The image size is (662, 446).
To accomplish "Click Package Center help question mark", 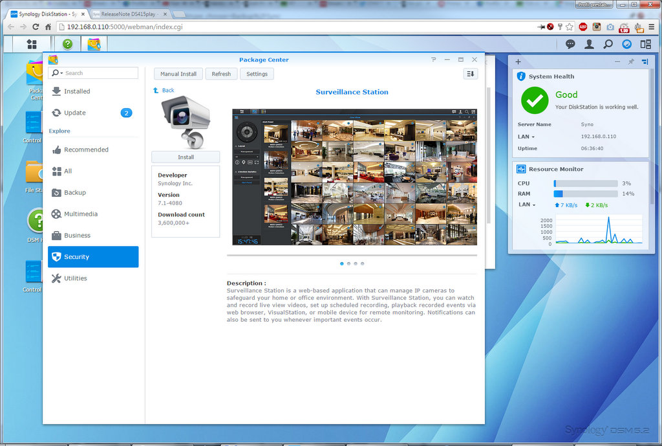I will click(x=434, y=60).
